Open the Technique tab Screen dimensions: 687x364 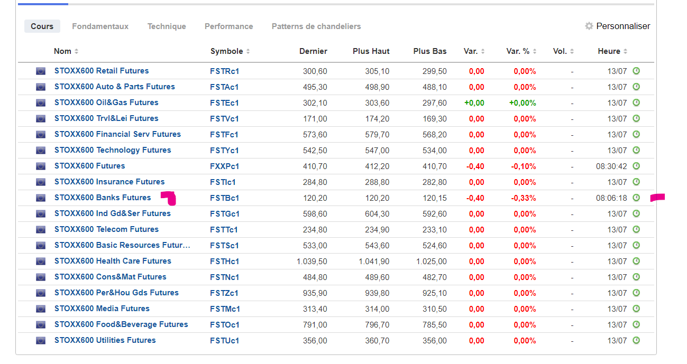[167, 26]
